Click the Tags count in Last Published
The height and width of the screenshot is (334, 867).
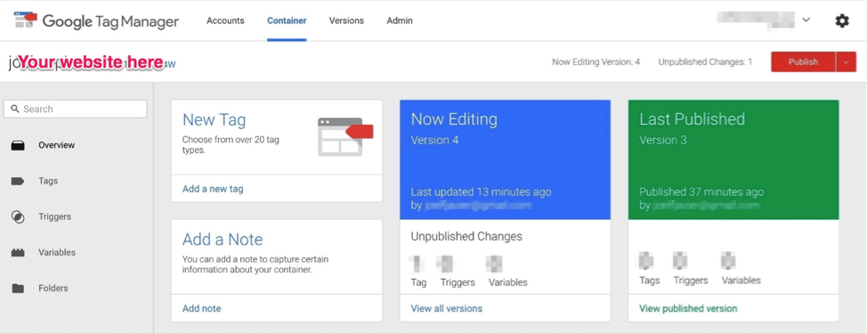click(646, 260)
